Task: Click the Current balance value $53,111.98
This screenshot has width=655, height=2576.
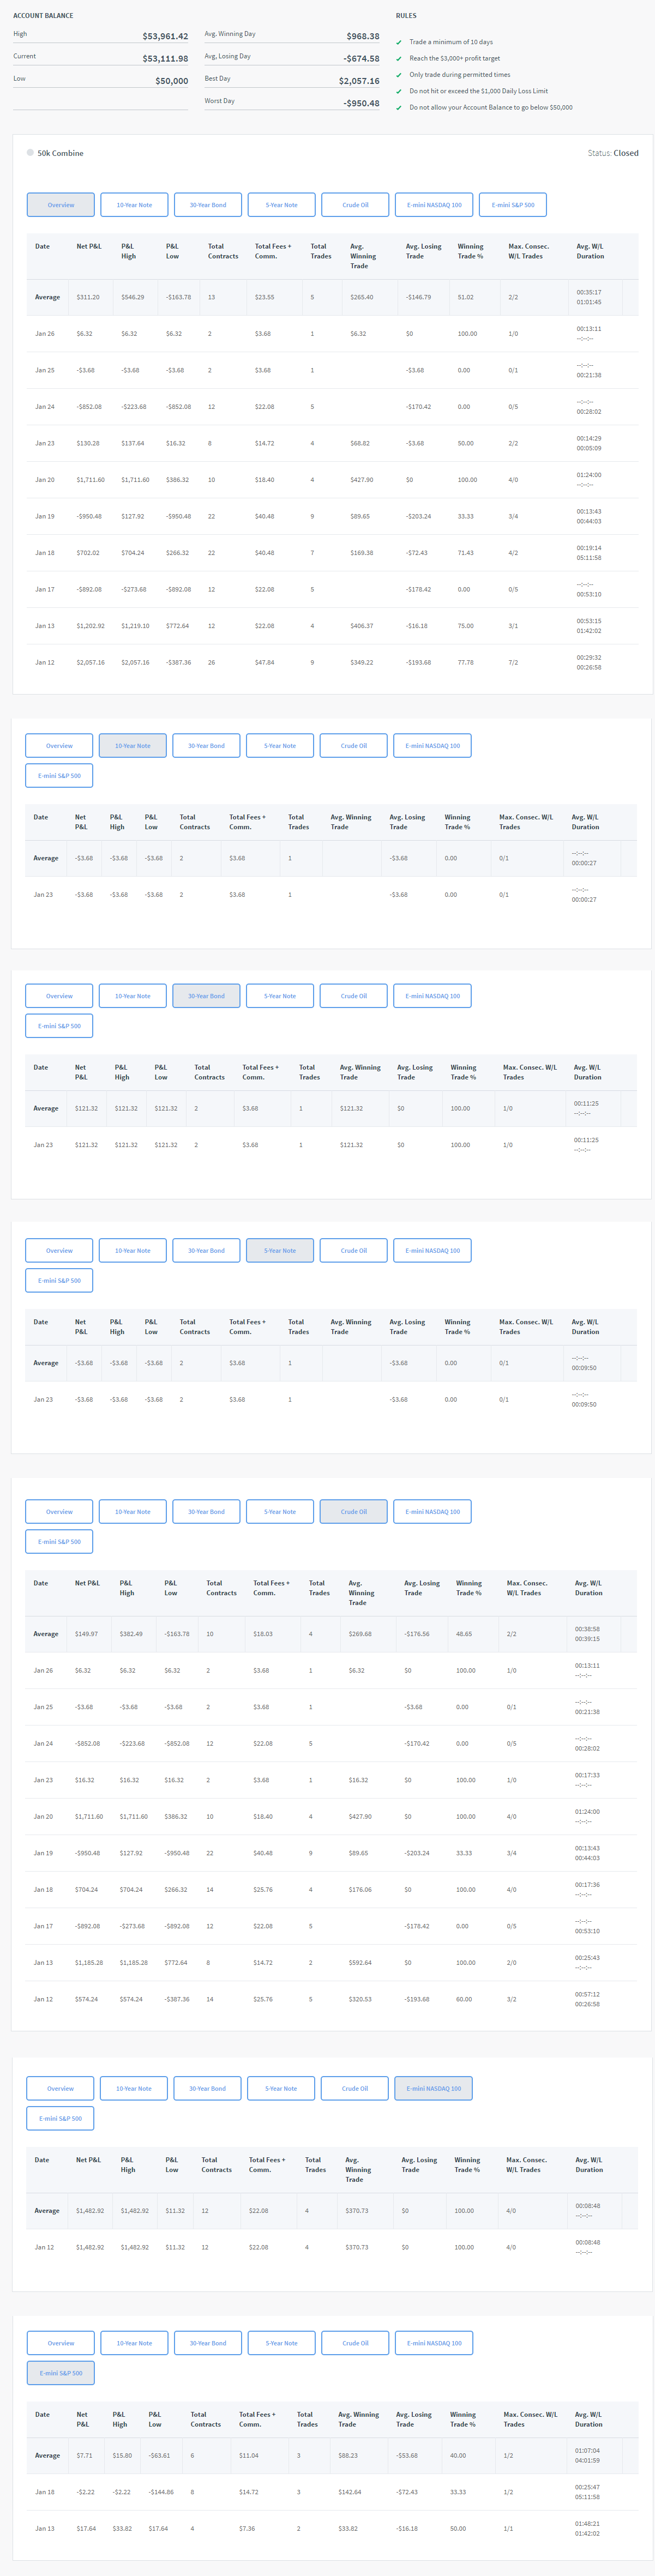Action: (x=165, y=58)
